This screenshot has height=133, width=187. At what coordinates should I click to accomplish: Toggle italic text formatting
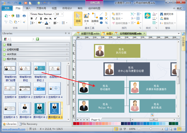(x=36, y=19)
